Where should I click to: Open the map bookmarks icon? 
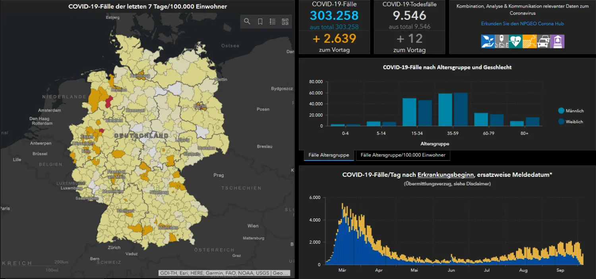(260, 22)
